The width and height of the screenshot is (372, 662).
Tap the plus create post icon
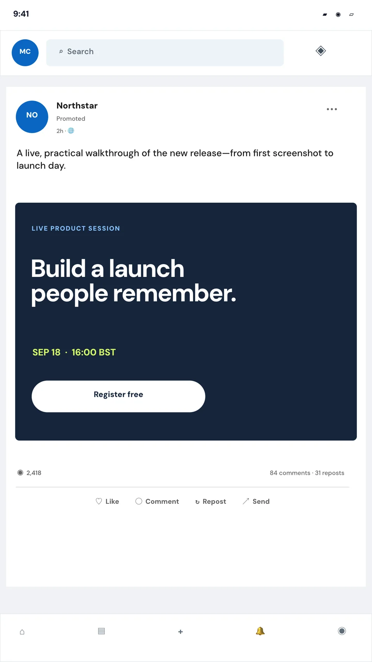pyautogui.click(x=181, y=632)
